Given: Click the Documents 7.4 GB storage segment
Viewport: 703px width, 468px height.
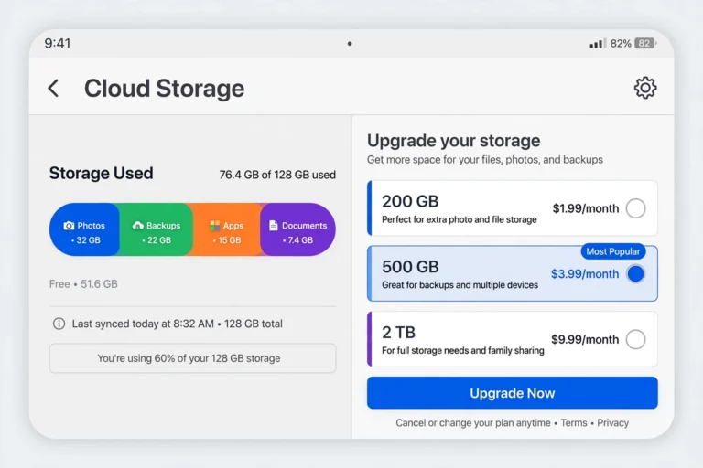Looking at the screenshot, I should point(297,229).
